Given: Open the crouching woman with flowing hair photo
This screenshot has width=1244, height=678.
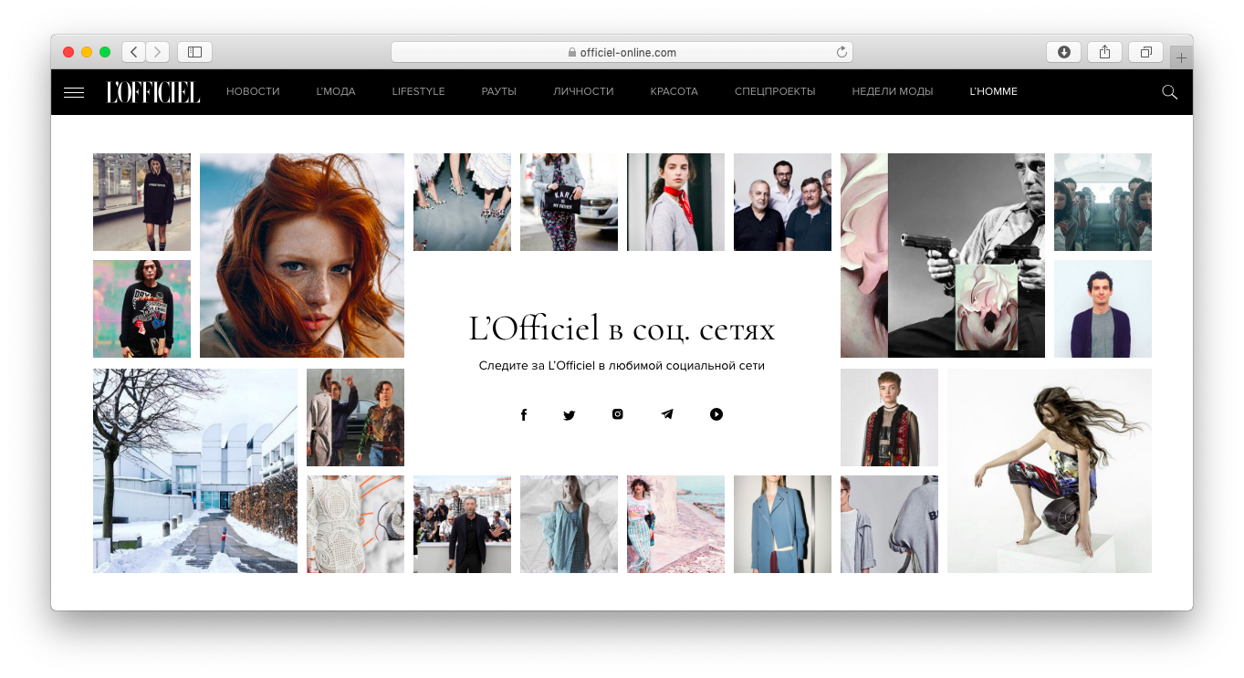Looking at the screenshot, I should tap(1050, 471).
